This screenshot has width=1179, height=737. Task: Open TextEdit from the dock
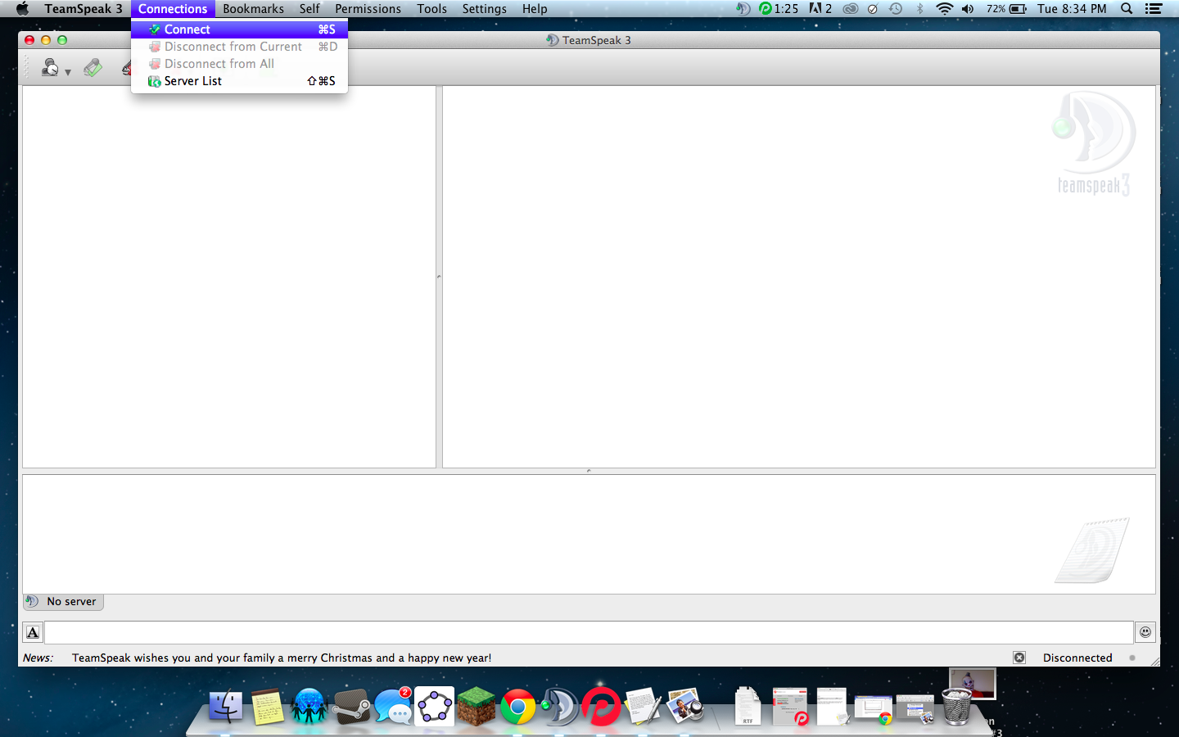tap(644, 707)
